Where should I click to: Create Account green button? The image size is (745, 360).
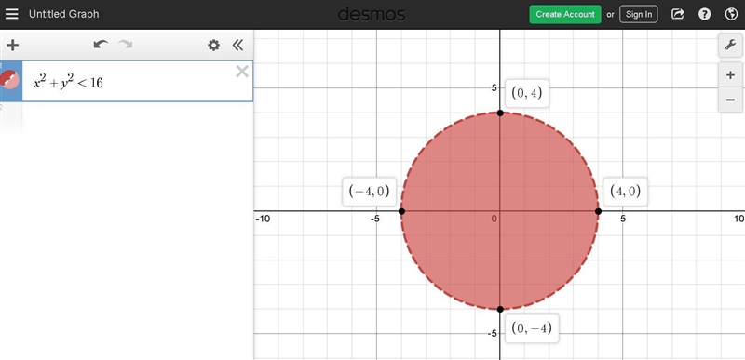click(565, 14)
